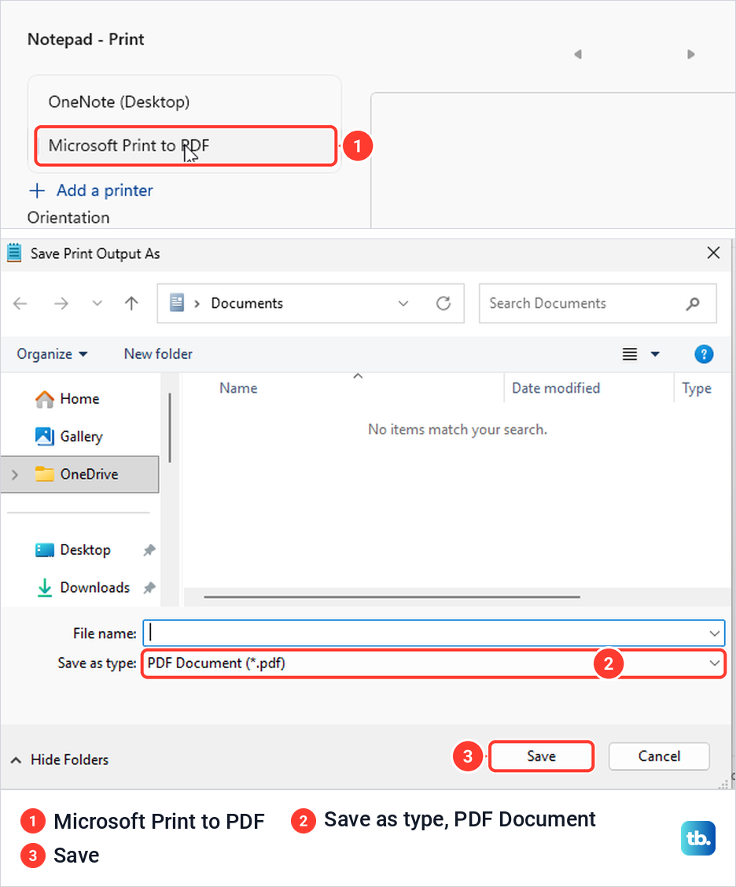Go to previous print preview page
This screenshot has height=887, width=736.
[578, 54]
